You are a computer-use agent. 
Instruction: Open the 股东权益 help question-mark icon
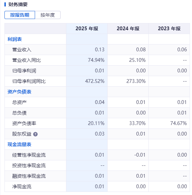point(35,134)
